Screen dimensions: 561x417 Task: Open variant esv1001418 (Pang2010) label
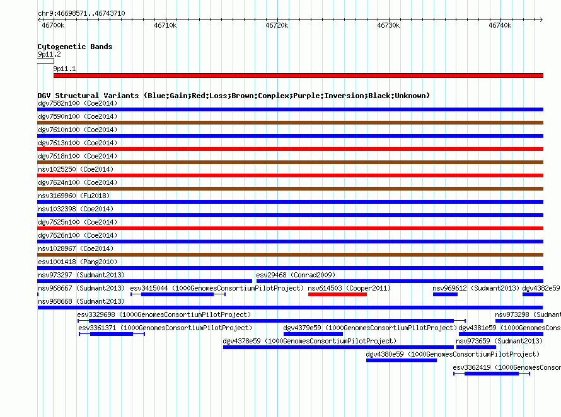[x=78, y=262]
